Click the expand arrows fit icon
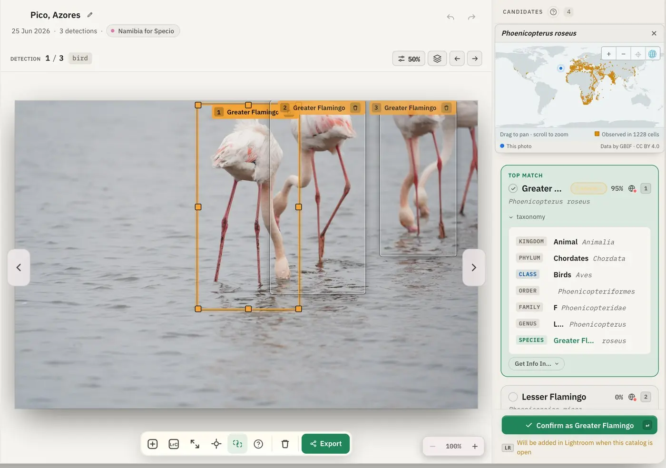Viewport: 666px width, 468px height. coord(195,444)
